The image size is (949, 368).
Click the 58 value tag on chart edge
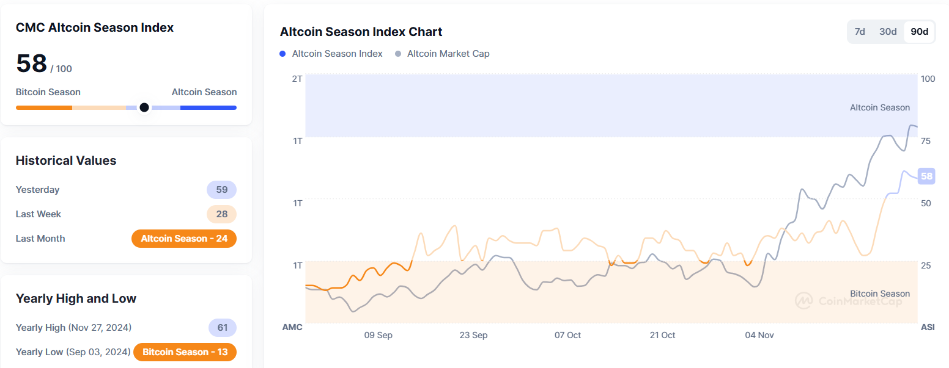coord(926,176)
